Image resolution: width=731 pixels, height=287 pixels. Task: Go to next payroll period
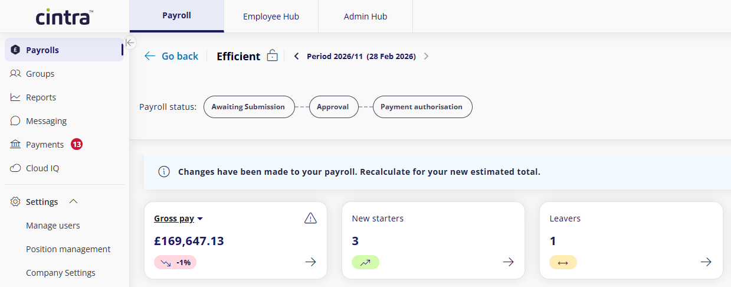pyautogui.click(x=427, y=57)
